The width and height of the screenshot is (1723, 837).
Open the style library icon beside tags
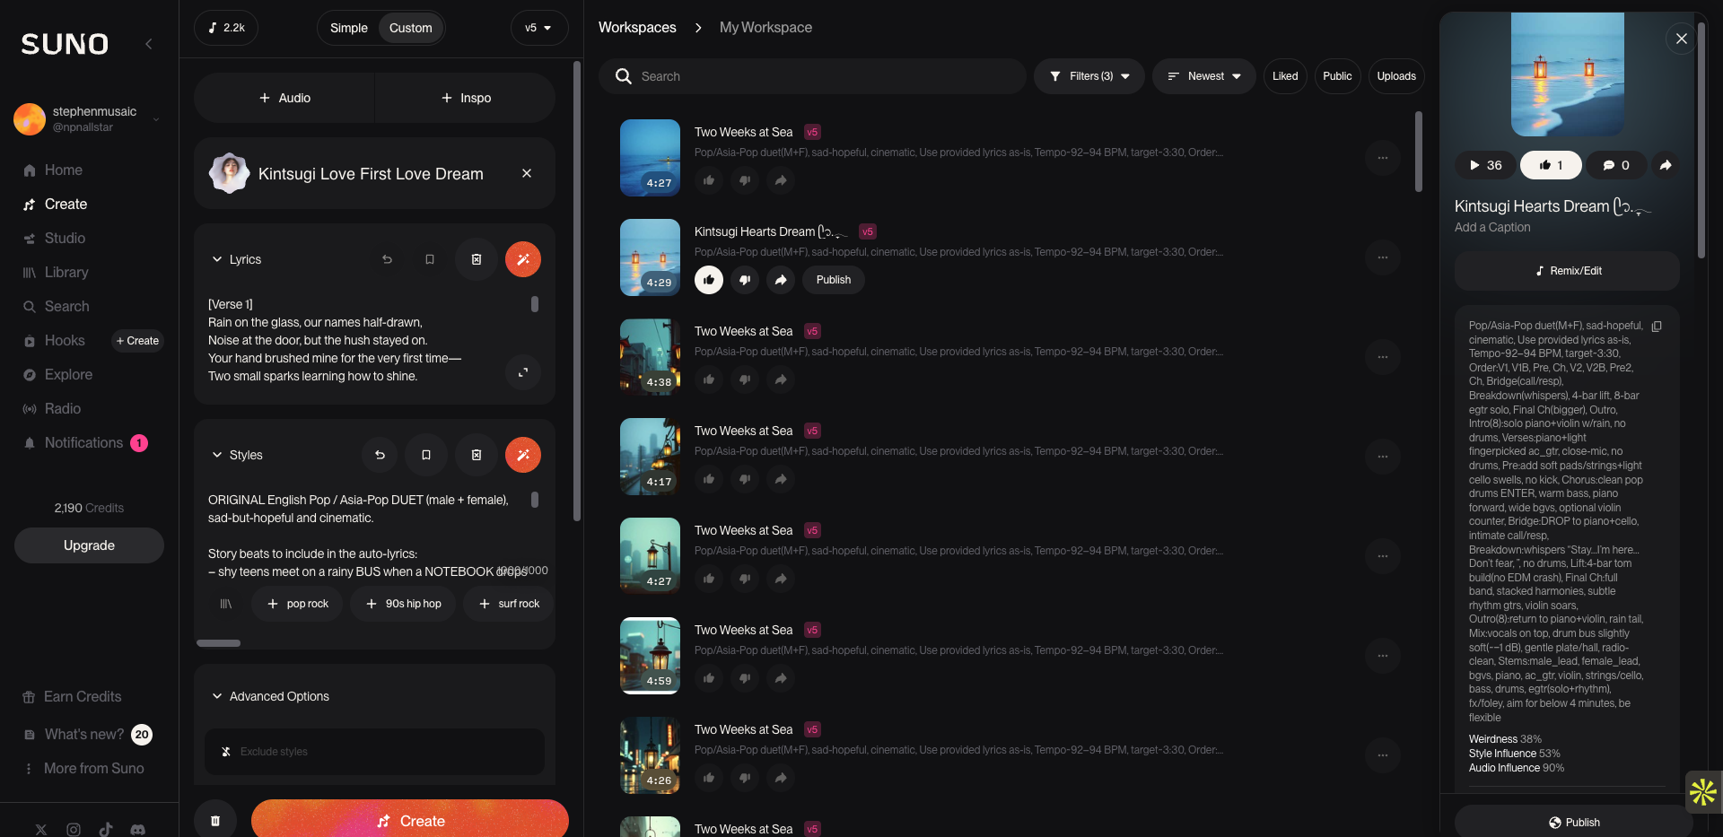pyautogui.click(x=226, y=604)
